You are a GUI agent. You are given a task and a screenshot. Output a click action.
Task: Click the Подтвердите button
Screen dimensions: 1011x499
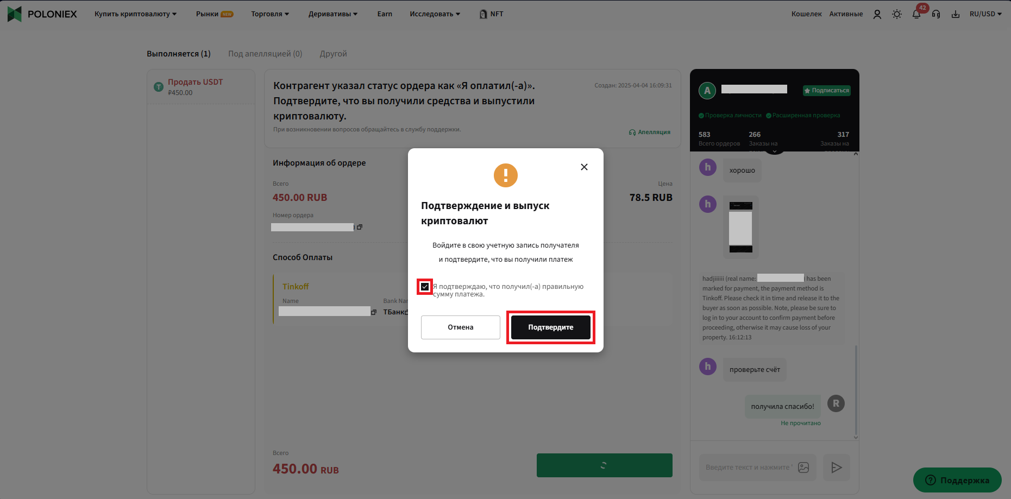click(551, 327)
